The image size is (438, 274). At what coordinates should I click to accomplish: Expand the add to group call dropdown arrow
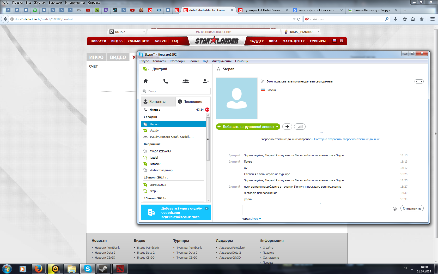point(277,127)
